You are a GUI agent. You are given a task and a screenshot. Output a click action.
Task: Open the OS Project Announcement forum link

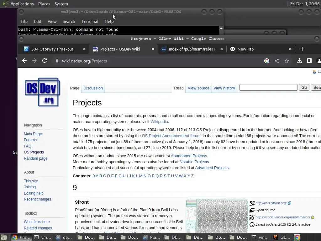pyautogui.click(x=171, y=136)
